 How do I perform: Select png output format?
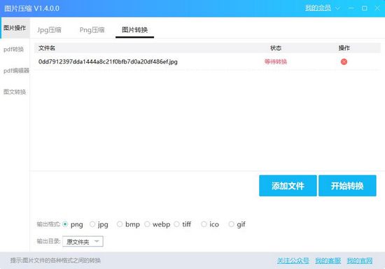(x=65, y=224)
